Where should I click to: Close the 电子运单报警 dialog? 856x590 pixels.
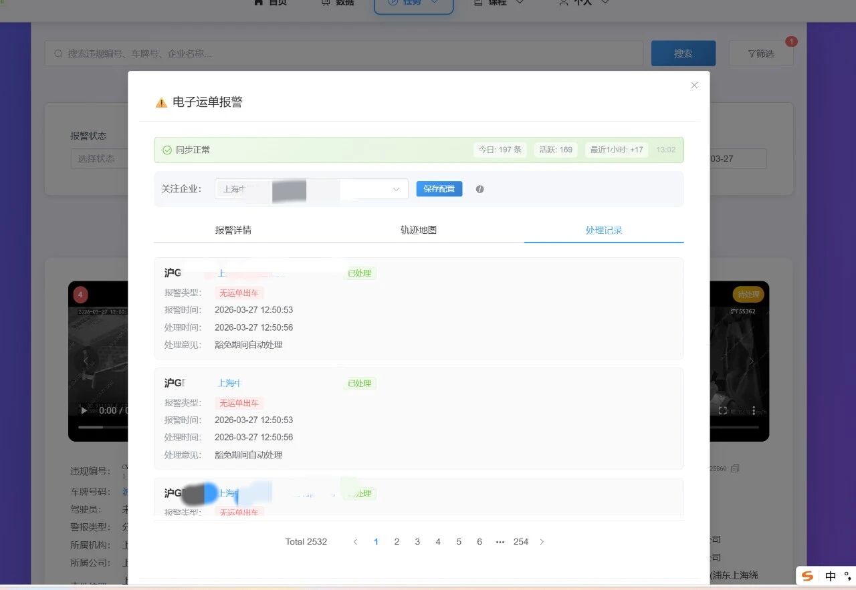694,86
